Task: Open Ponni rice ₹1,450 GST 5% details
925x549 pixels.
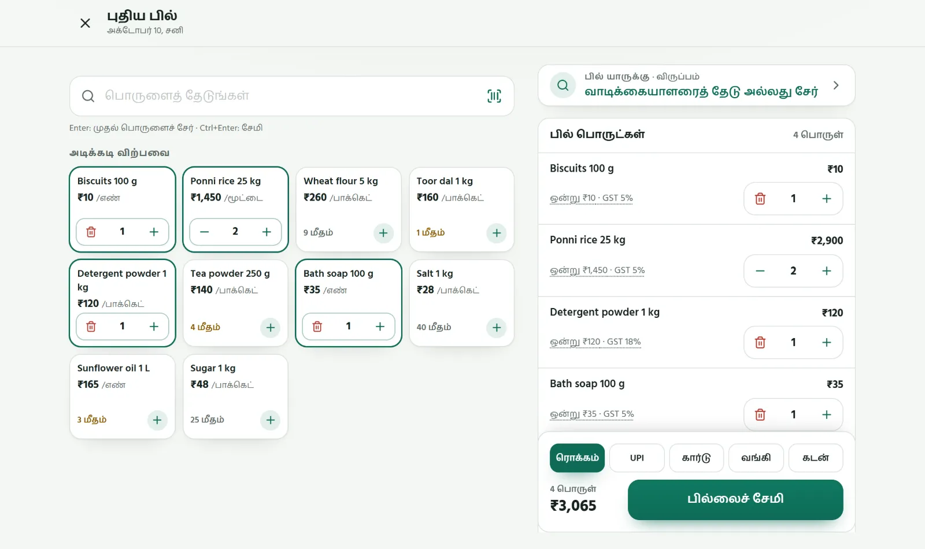Action: pyautogui.click(x=597, y=270)
